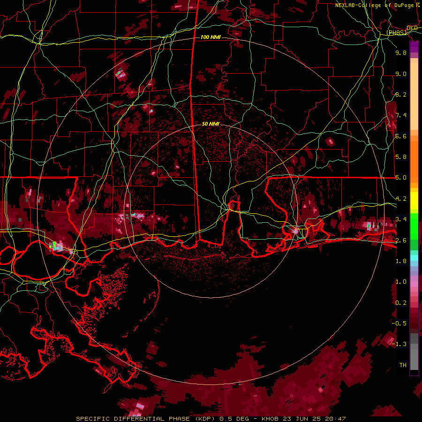Pick the bright green band on the color bar

[x=414, y=226]
